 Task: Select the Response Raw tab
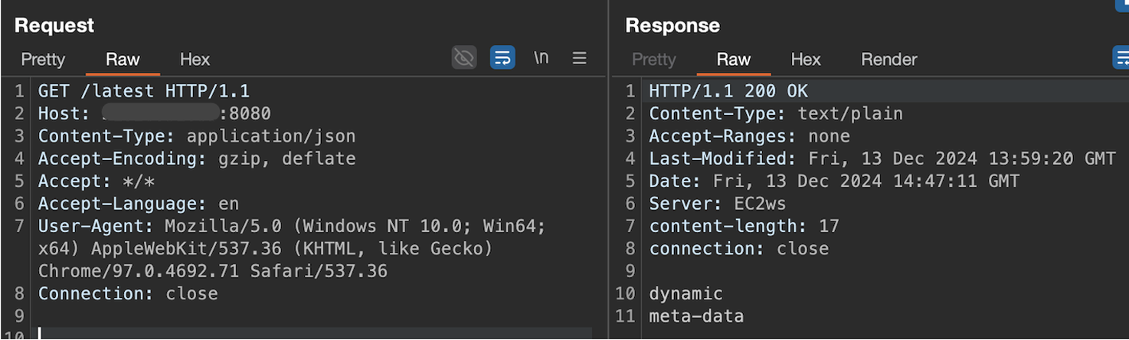734,60
